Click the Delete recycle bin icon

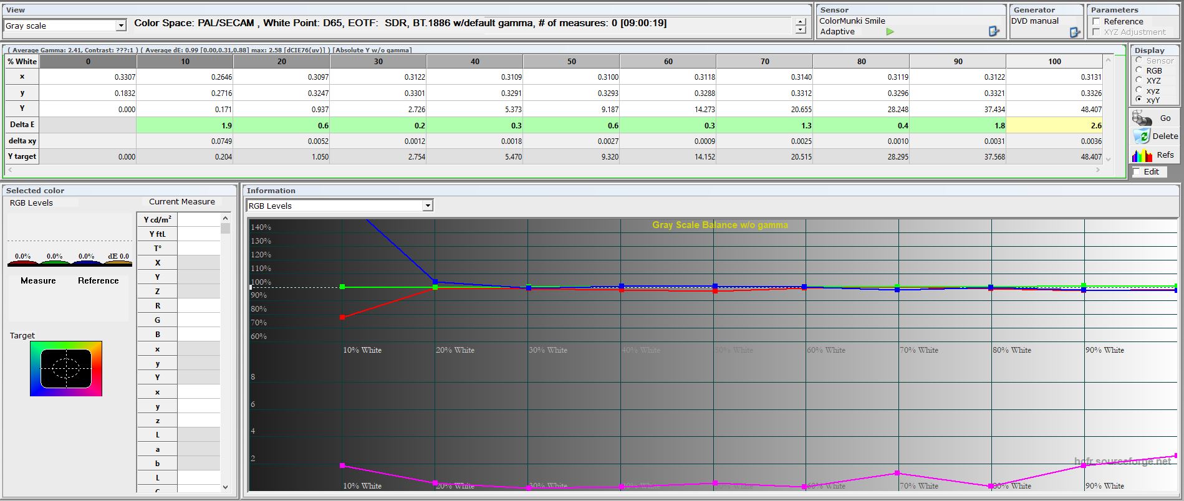[1142, 136]
